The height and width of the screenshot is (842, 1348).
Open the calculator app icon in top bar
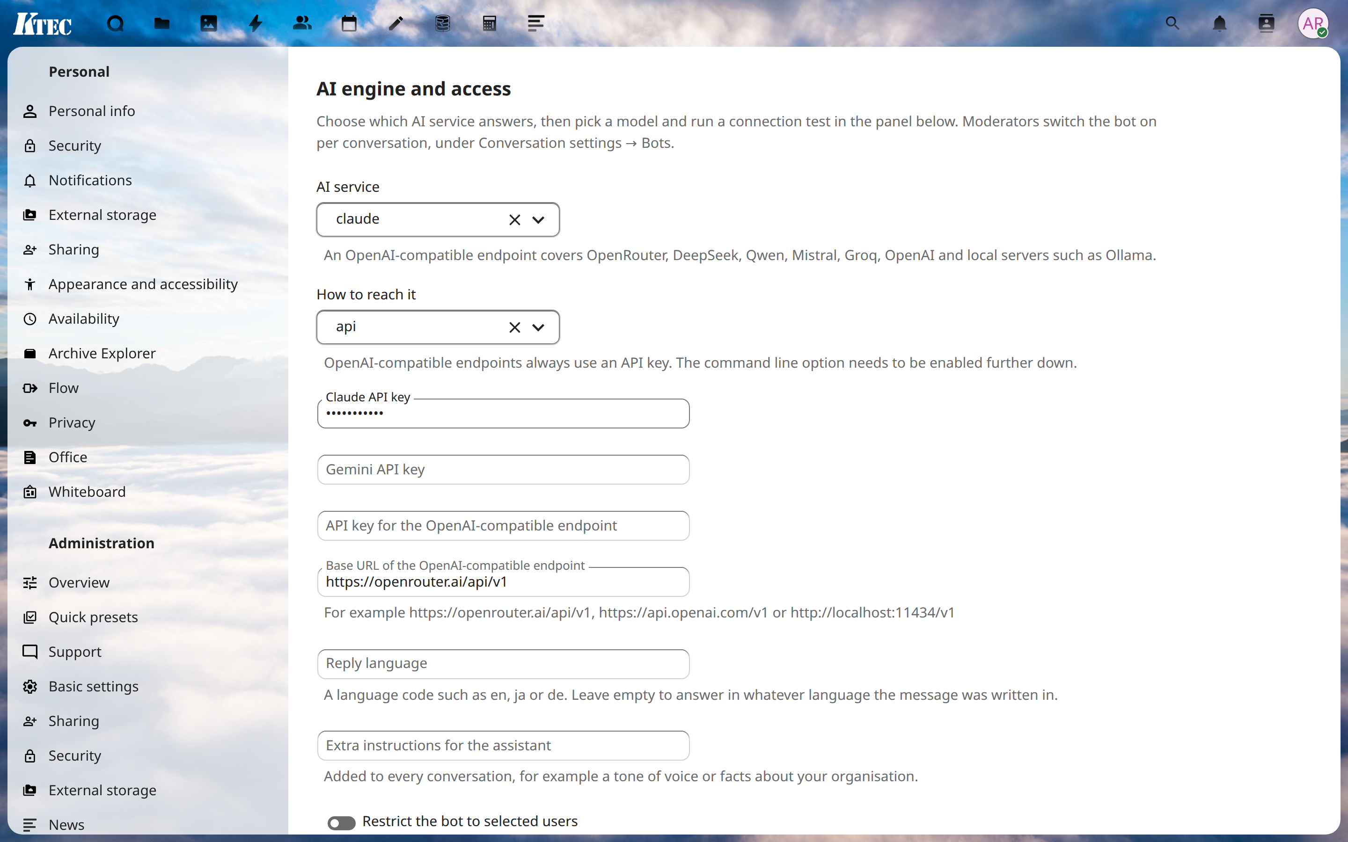(x=490, y=23)
